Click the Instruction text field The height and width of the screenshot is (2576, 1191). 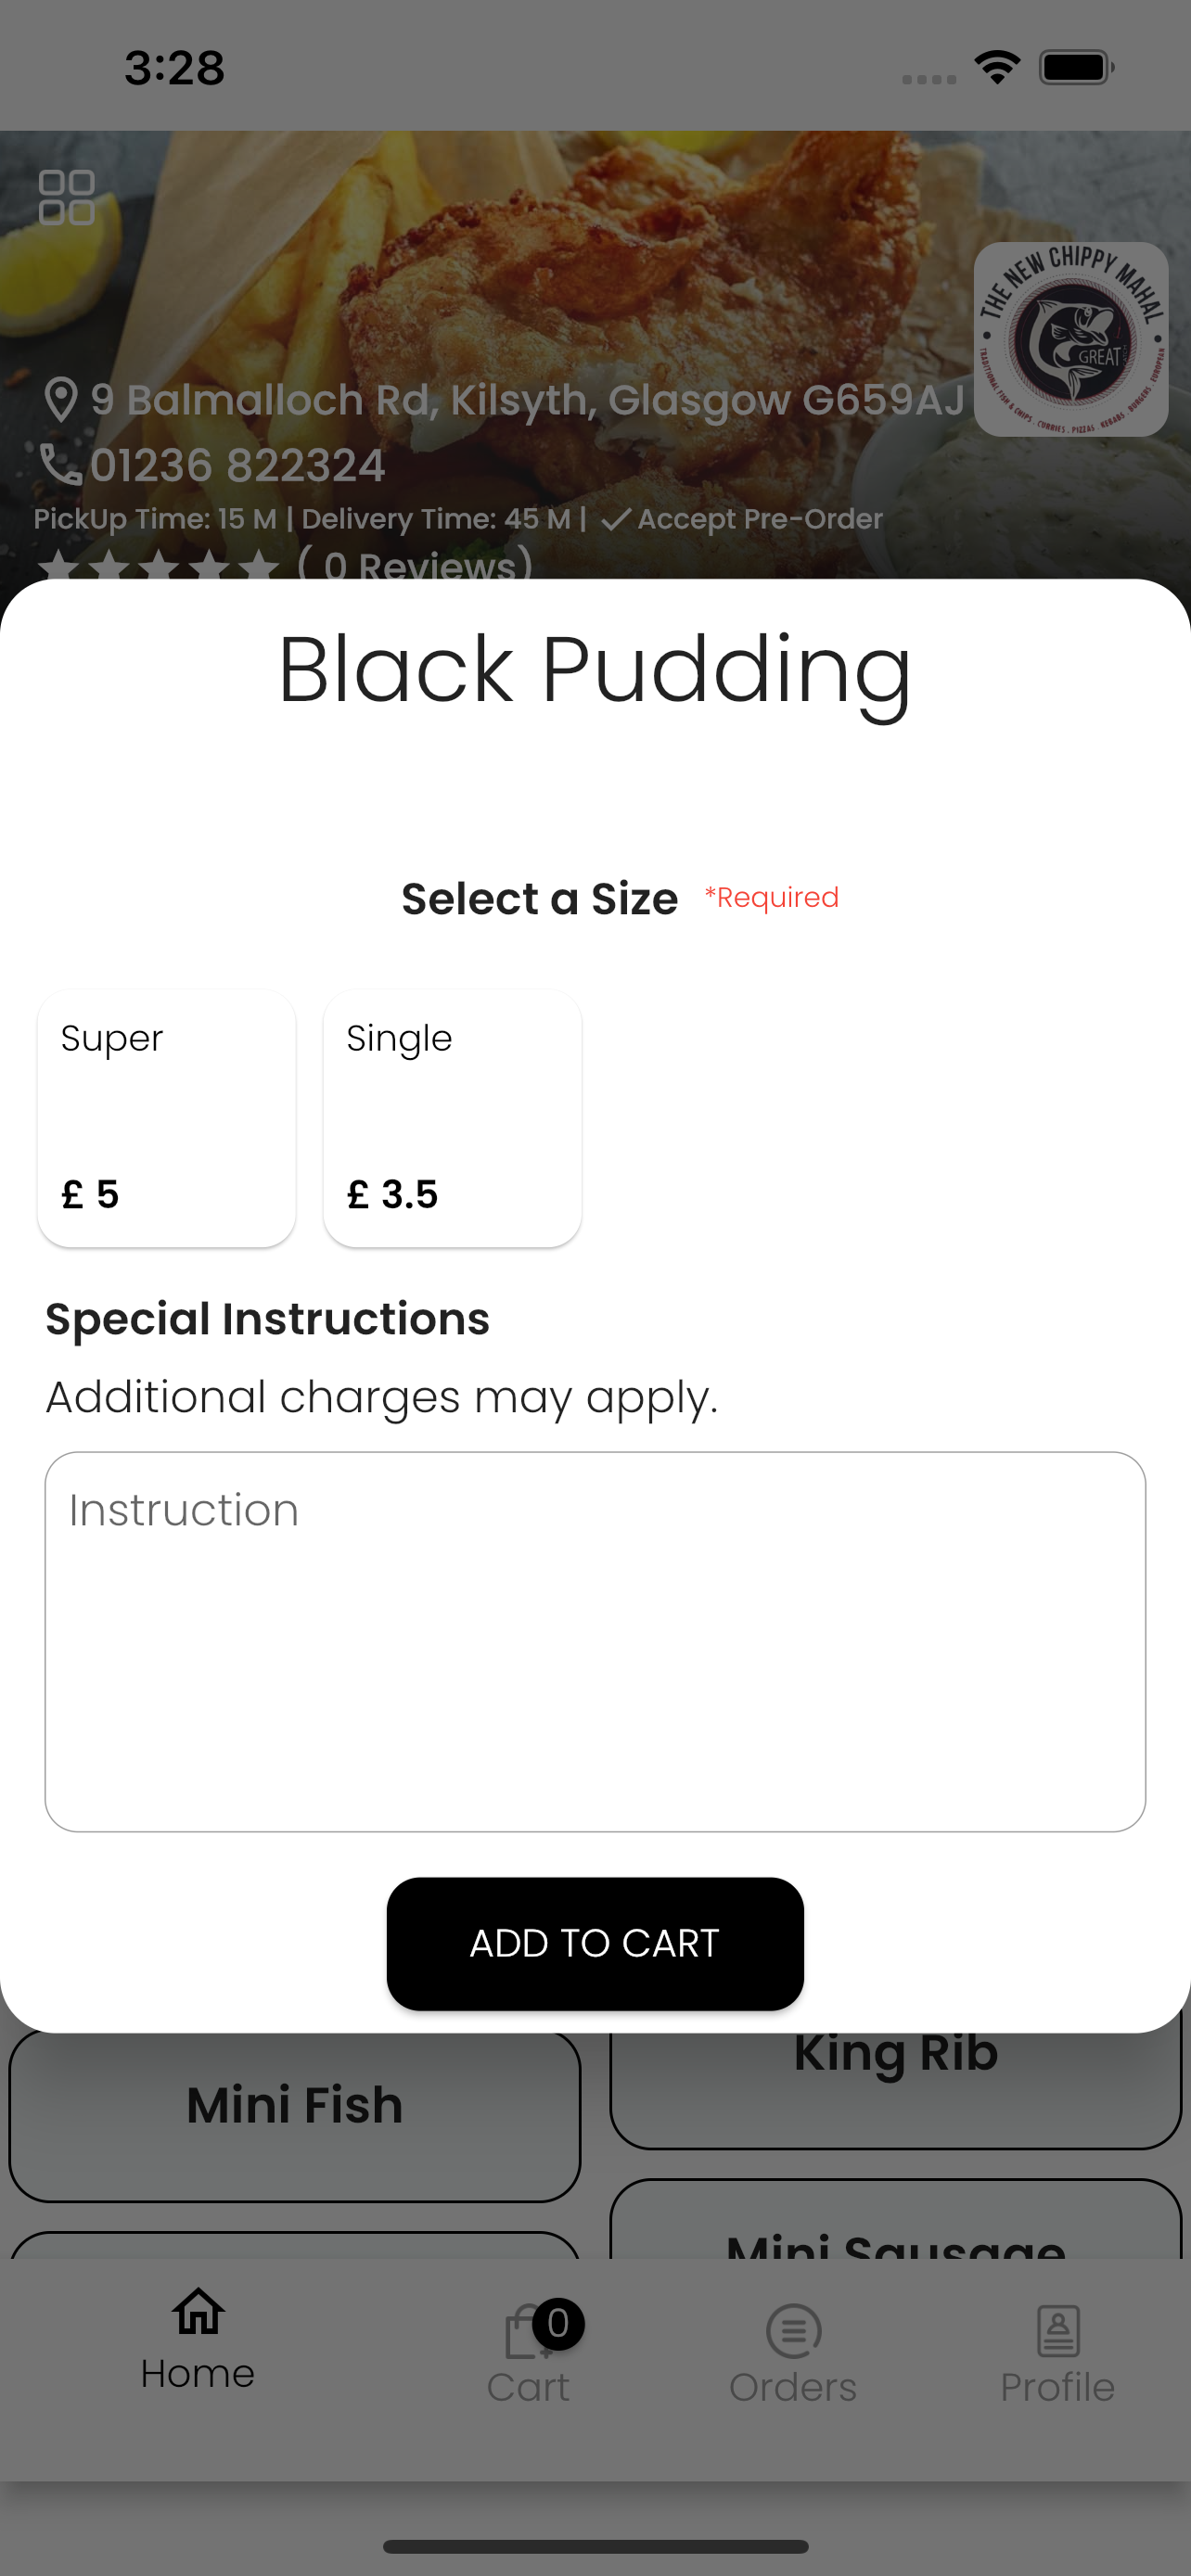tap(595, 1641)
